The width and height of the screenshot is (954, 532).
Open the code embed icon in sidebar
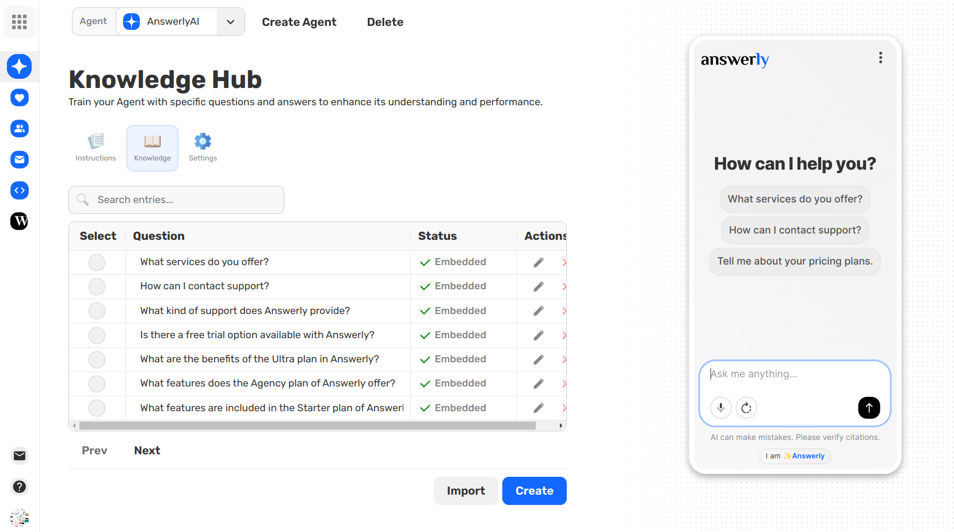(x=20, y=190)
